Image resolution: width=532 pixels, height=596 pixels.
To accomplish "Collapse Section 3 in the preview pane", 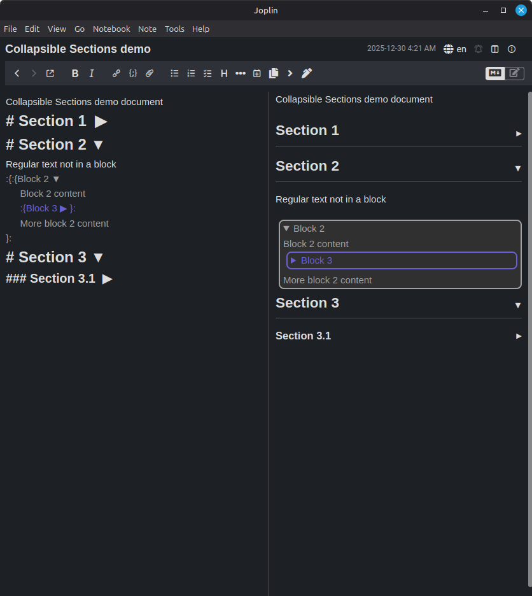I will click(517, 305).
